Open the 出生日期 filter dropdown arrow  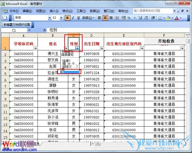click(102, 48)
